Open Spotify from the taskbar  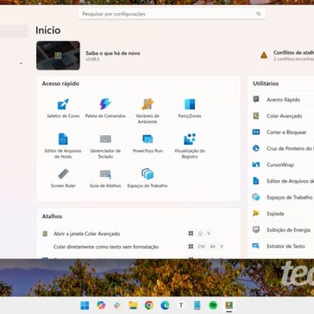[213, 305]
